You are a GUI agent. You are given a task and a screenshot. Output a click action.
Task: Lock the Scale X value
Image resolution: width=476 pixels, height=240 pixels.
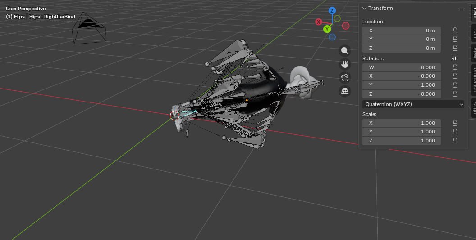(455, 123)
